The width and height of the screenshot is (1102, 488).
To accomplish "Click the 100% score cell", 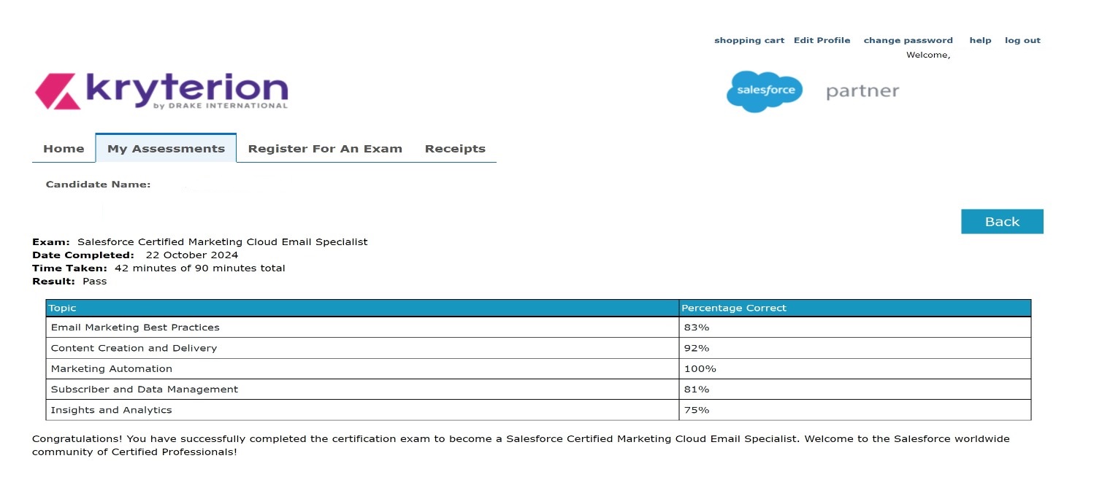I will click(x=855, y=368).
